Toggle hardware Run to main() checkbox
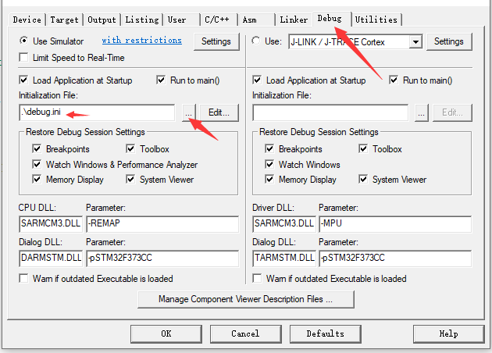492x353 pixels. click(x=394, y=80)
